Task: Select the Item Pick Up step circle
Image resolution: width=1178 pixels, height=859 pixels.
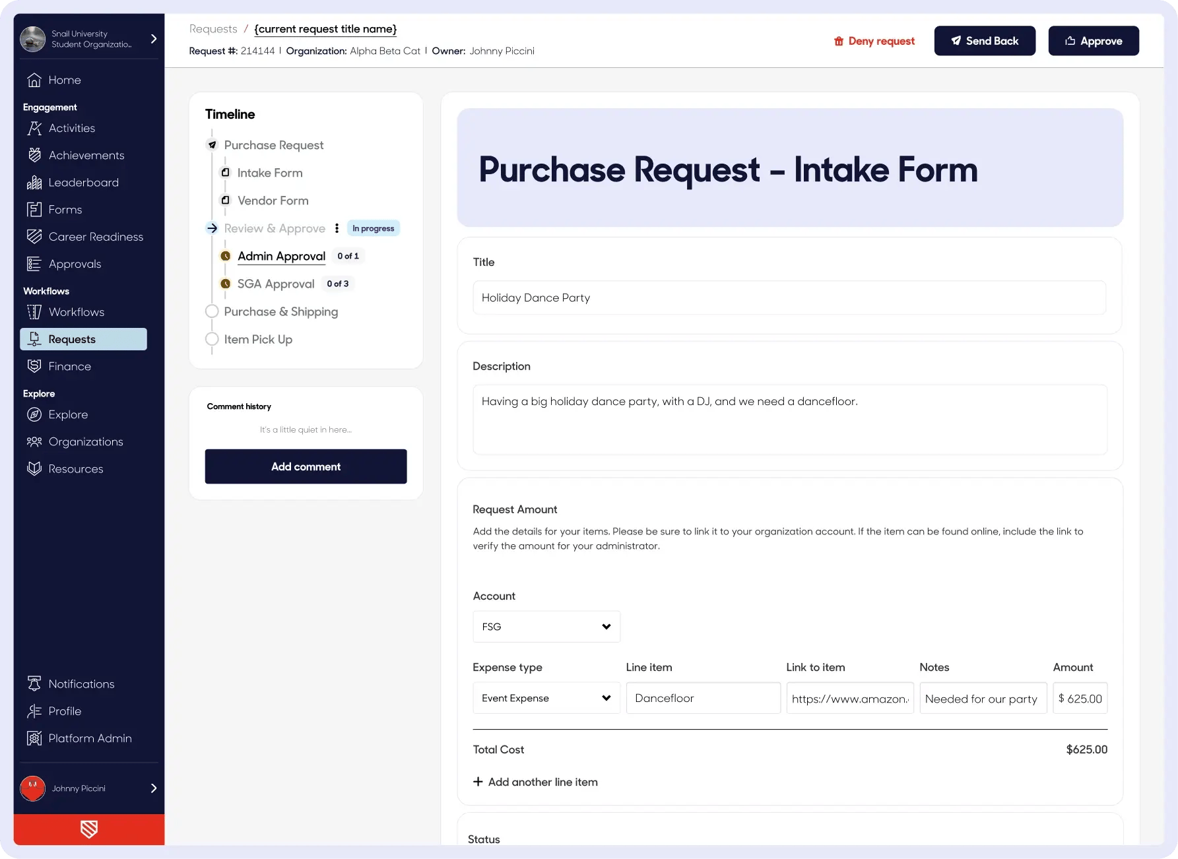Action: tap(212, 339)
